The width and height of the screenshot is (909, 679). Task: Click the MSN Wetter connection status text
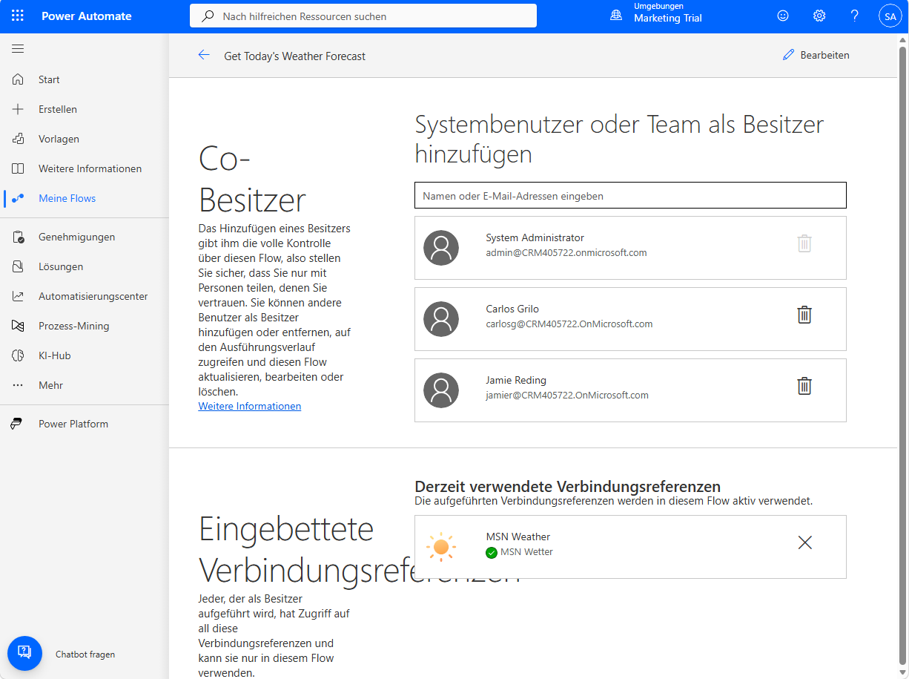(x=526, y=551)
